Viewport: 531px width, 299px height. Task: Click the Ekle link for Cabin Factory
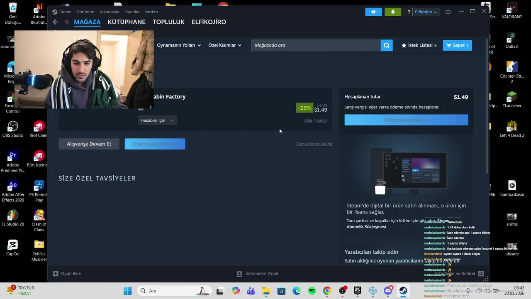coord(308,120)
